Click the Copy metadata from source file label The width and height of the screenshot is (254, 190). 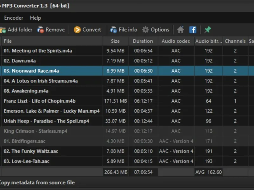pos(37,183)
